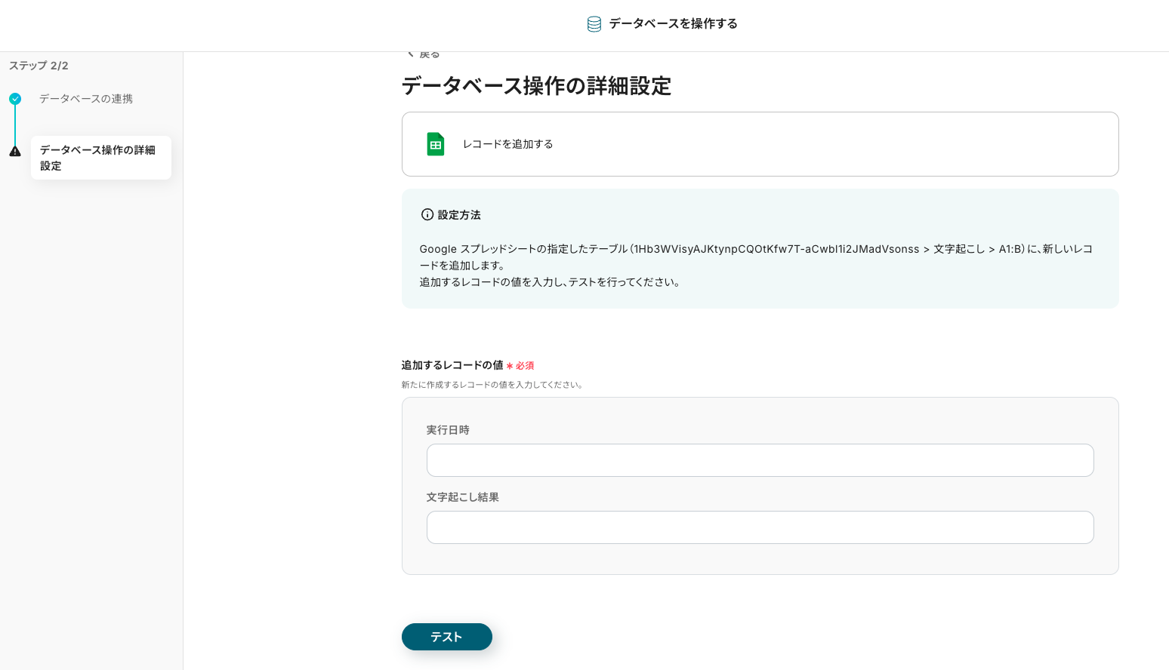Click the warning triangle step icon
This screenshot has height=670, width=1169.
click(x=15, y=151)
